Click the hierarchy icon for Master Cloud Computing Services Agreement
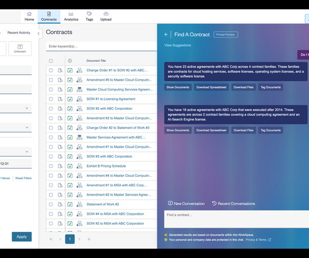Image resolution: width=309 pixels, height=258 pixels. pos(79,89)
